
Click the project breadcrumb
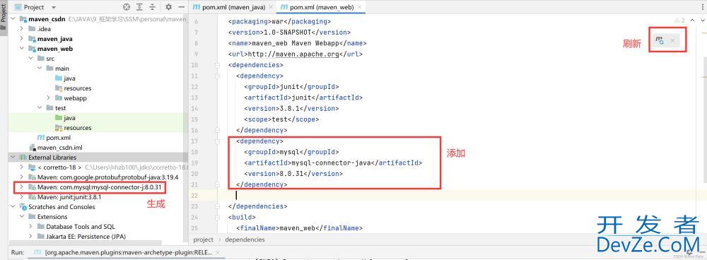click(x=204, y=240)
